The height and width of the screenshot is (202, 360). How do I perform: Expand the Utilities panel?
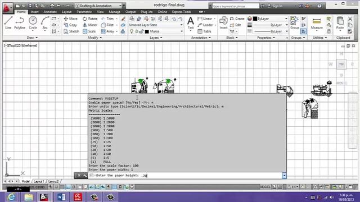[320, 38]
